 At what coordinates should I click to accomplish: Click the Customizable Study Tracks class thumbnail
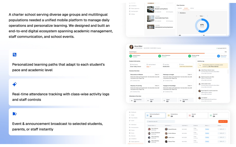point(150,19)
